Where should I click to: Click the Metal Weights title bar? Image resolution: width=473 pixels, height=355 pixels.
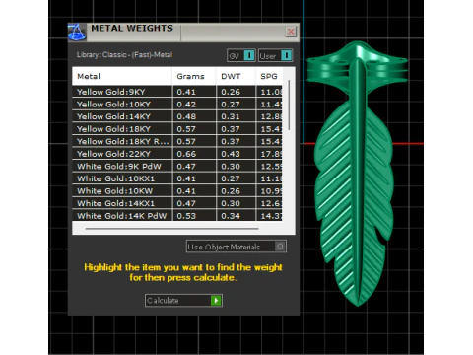click(184, 32)
